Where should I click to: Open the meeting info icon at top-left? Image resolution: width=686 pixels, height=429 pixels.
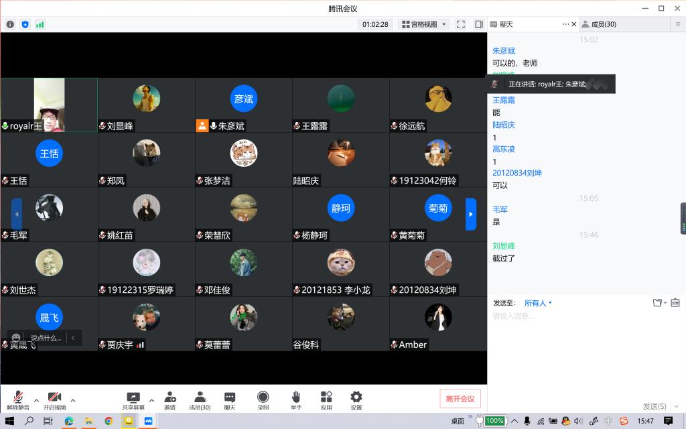click(10, 24)
